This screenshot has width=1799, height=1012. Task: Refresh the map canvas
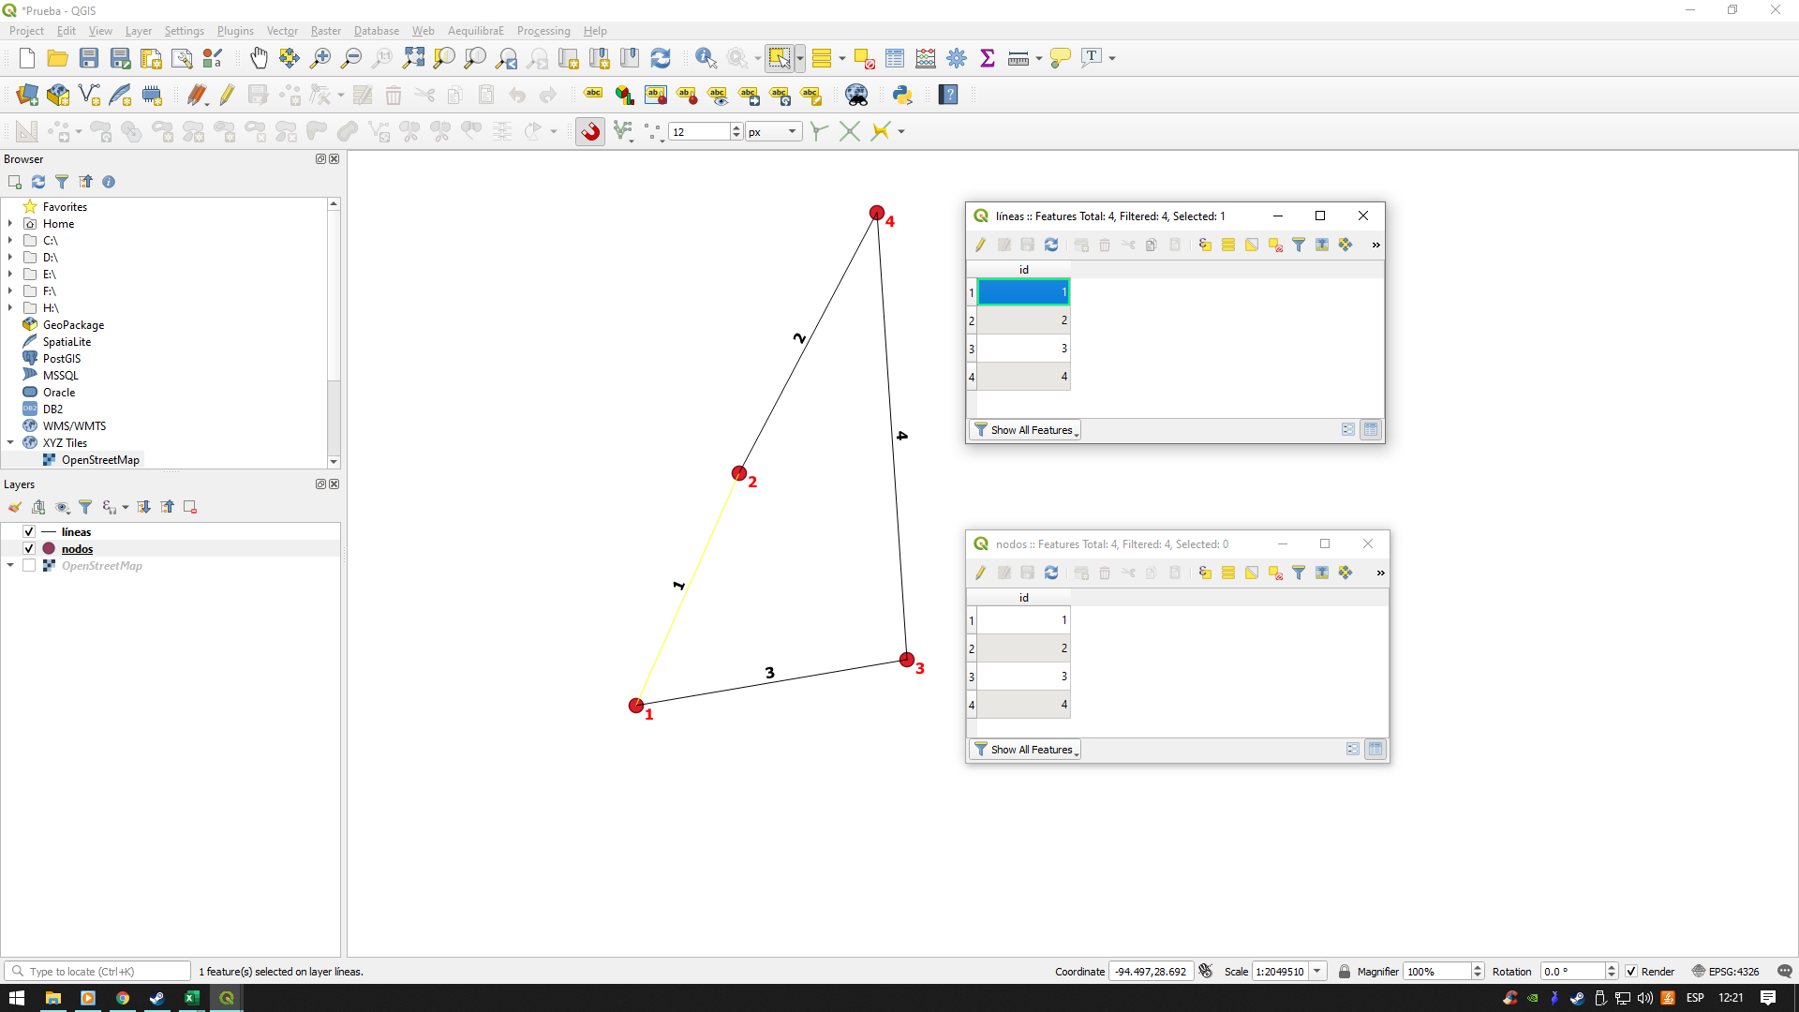click(x=662, y=58)
